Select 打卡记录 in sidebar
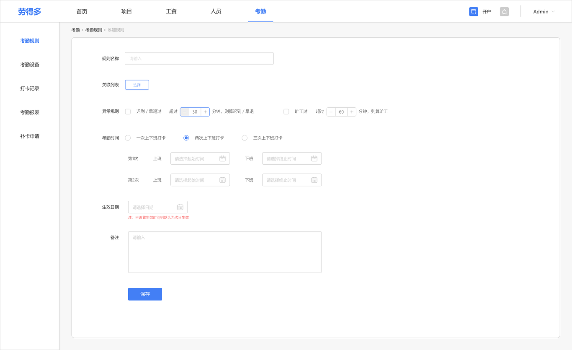This screenshot has width=572, height=350. (30, 88)
